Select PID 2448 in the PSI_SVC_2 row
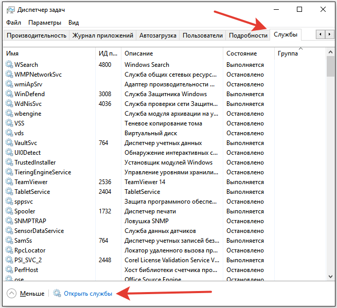Viewport: 337px width, 308px height. click(x=105, y=260)
